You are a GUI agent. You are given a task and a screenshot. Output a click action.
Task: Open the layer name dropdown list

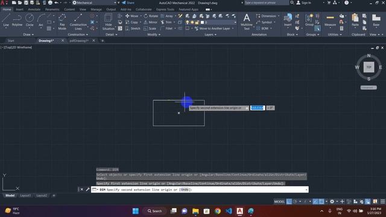coord(235,22)
